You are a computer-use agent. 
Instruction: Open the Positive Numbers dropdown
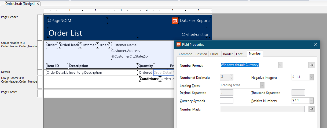[311, 101]
